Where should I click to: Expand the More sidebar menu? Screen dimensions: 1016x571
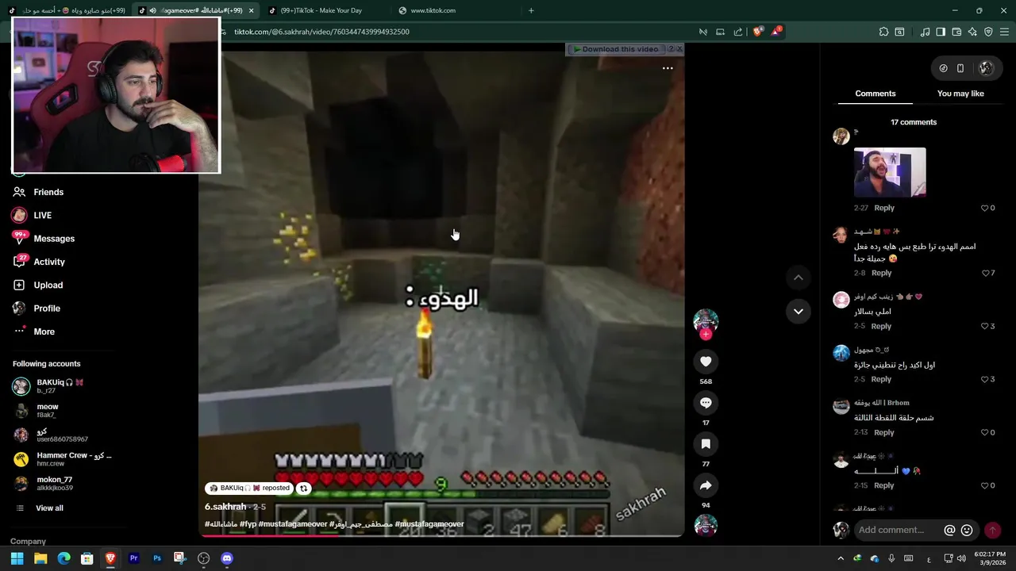point(44,331)
